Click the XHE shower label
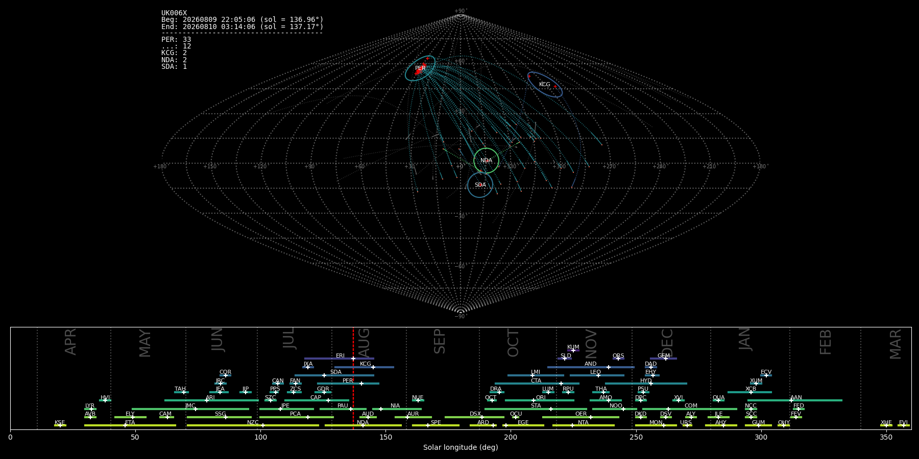The image size is (919, 459). point(886,423)
